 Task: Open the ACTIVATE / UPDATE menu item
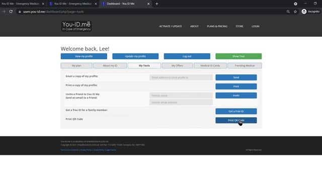click(171, 26)
